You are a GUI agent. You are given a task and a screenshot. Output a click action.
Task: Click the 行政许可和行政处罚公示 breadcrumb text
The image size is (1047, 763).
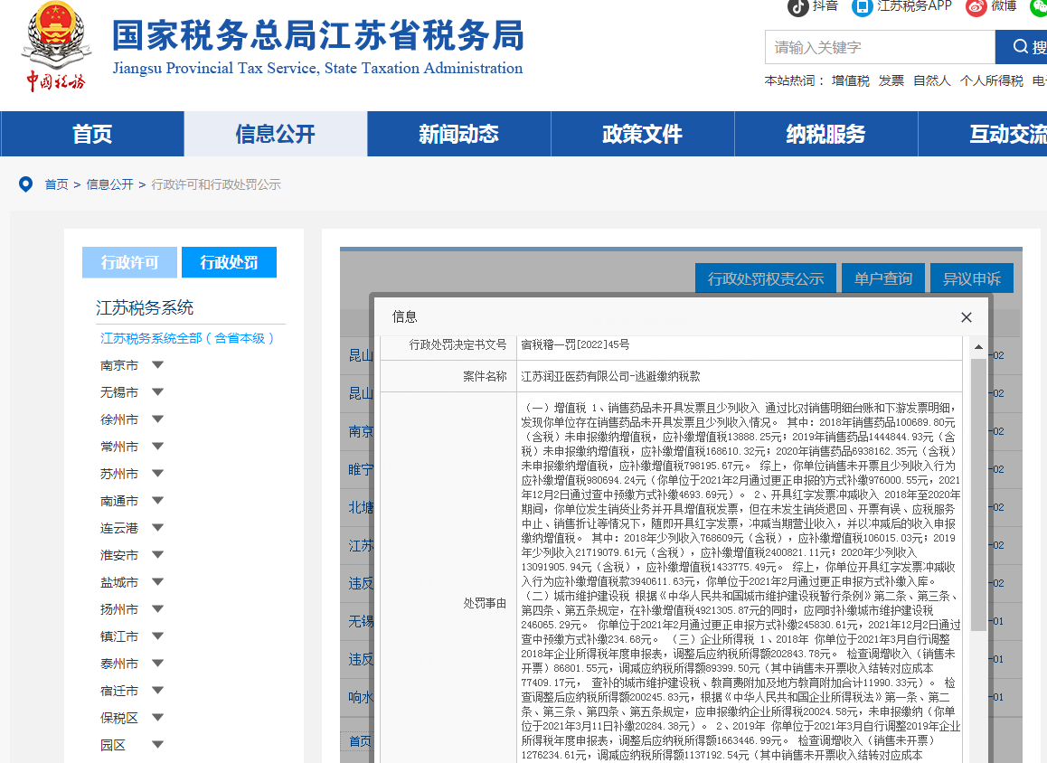click(216, 184)
